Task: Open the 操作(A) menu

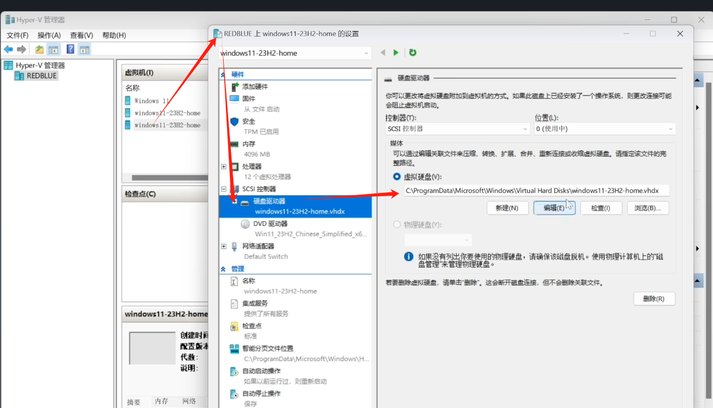Action: coord(49,35)
